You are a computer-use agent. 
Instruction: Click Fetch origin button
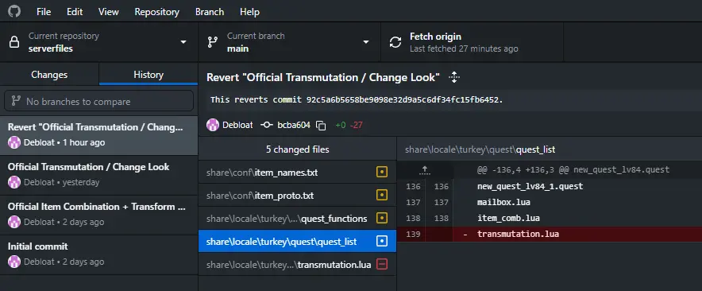click(x=472, y=42)
